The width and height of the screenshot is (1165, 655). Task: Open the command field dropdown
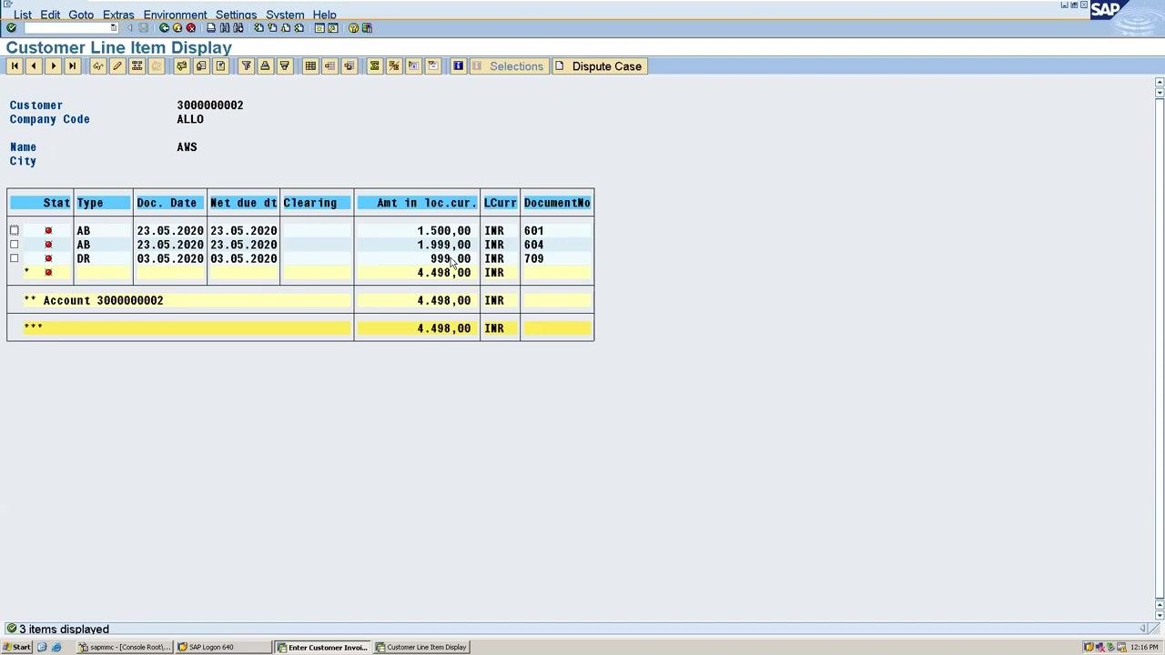pos(113,28)
